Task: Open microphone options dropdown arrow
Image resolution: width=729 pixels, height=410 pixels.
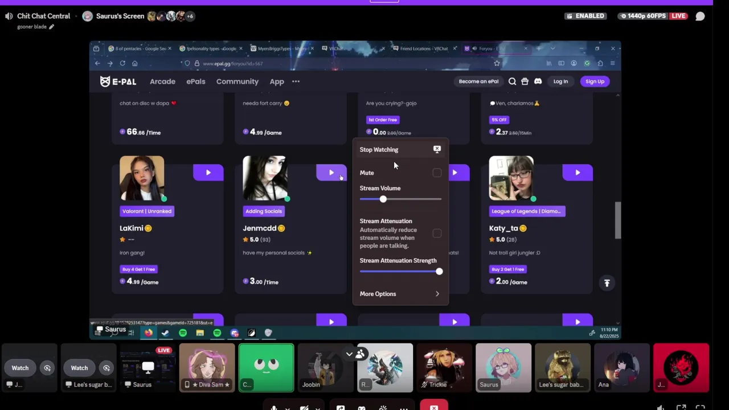Action: click(287, 408)
